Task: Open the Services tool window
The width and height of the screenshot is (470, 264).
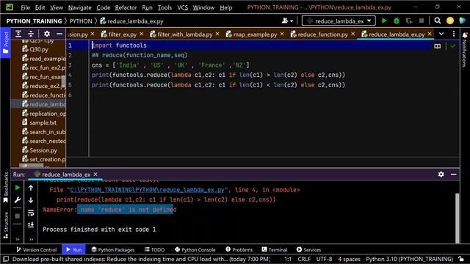Action: pyautogui.click(x=308, y=249)
